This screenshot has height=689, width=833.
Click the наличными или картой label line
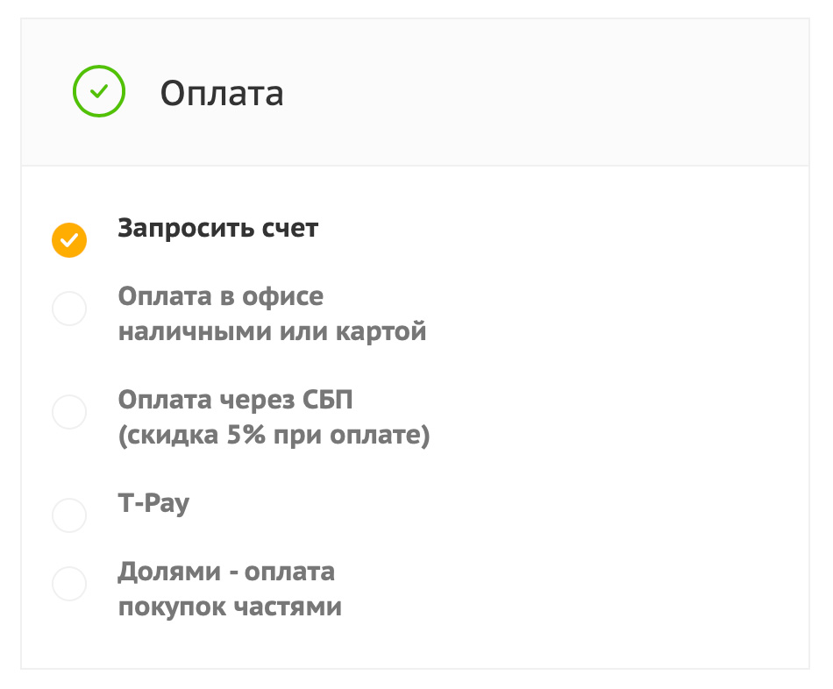point(272,331)
